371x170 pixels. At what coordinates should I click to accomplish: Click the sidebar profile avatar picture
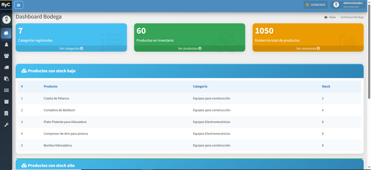click(x=6, y=19)
